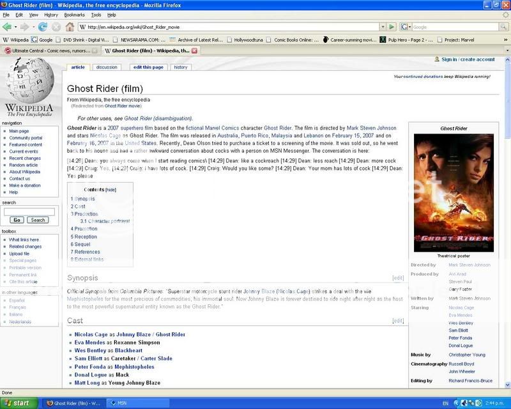Open the What links here toolbox link
The width and height of the screenshot is (511, 409).
pyautogui.click(x=24, y=240)
